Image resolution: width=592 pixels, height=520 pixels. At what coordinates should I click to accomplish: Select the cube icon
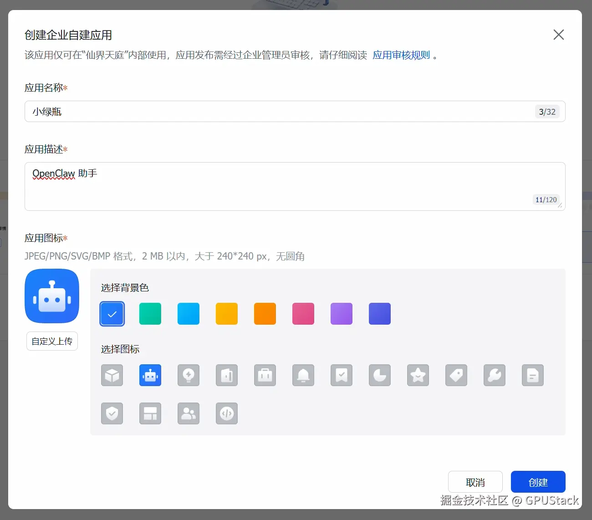(112, 375)
